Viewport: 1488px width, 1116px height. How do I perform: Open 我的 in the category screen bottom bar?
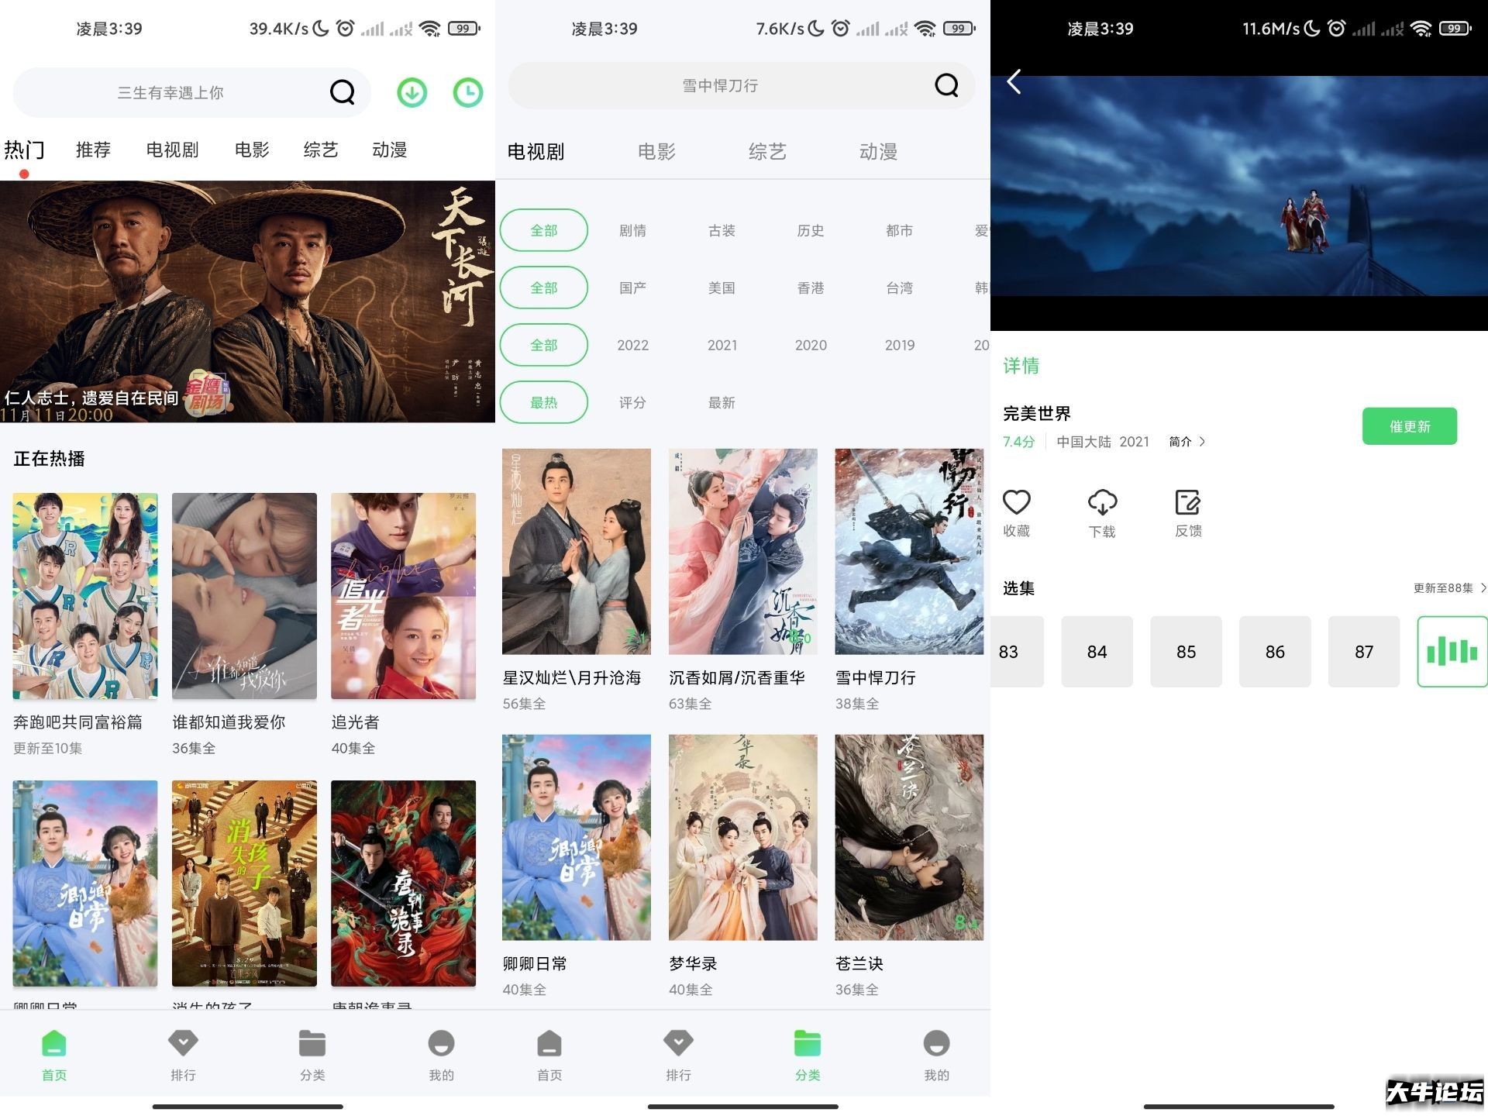tap(936, 1055)
